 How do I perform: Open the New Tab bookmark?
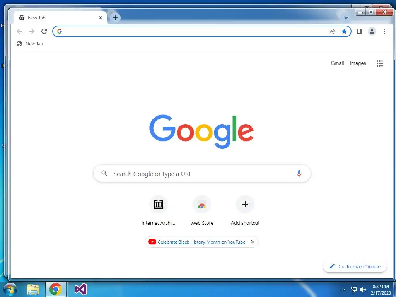click(30, 44)
